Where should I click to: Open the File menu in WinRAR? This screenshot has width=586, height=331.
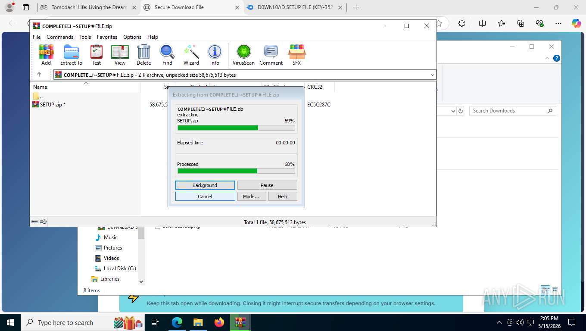[37, 37]
